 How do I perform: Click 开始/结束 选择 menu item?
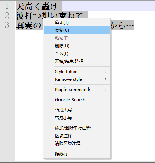coord(76,61)
